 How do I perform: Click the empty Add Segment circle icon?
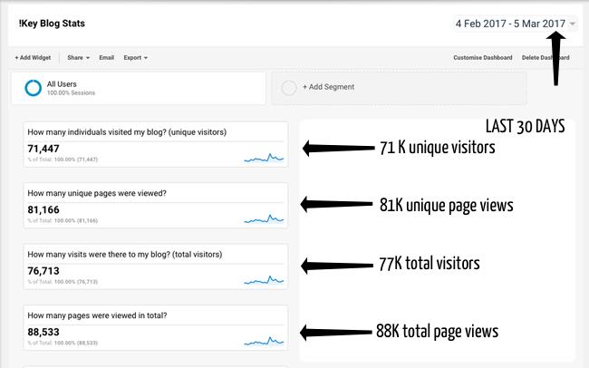tap(289, 88)
